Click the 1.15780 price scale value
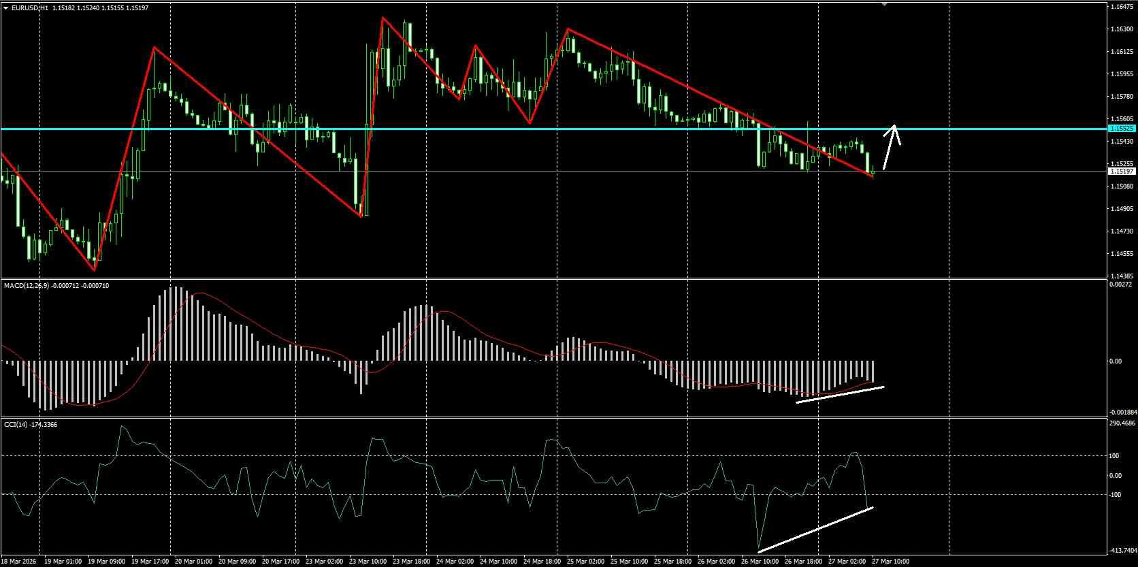 point(1123,97)
